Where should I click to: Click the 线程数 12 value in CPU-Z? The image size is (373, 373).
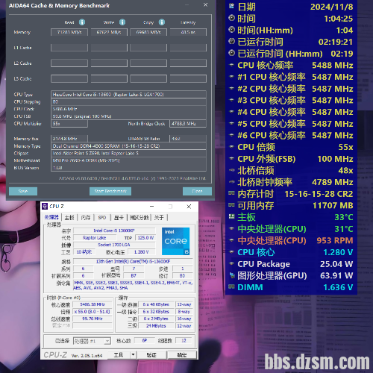[x=184, y=341]
